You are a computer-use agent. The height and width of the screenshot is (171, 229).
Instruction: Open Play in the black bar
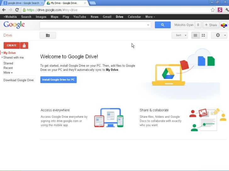point(66,17)
